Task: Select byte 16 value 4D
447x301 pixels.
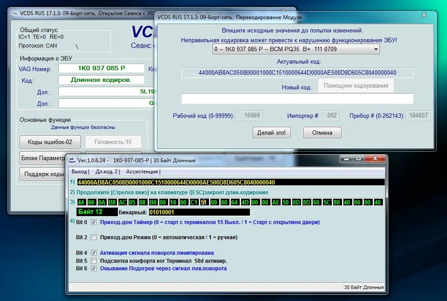Action: tap(245, 202)
